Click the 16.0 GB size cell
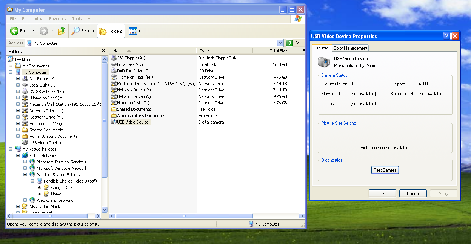Viewport: 471px width, 244px height. 280,64
